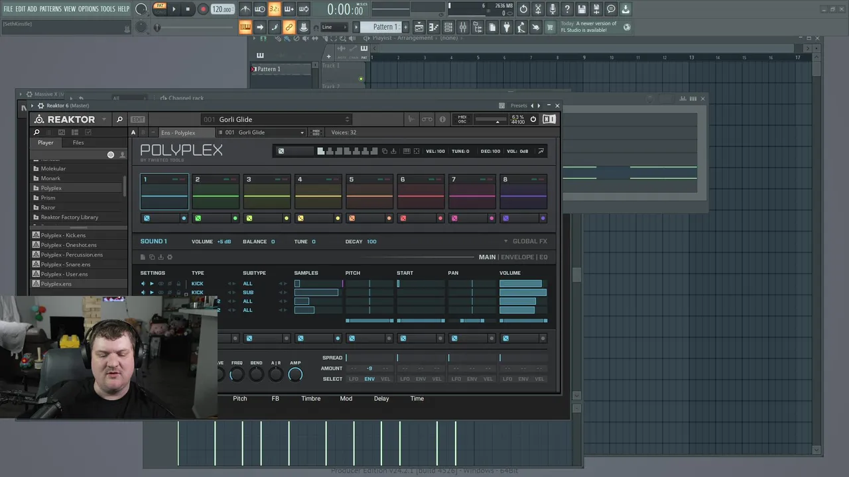Open the Mixer view icon
The height and width of the screenshot is (477, 849).
coord(463,27)
